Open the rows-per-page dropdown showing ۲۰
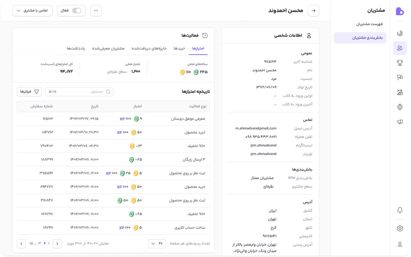This screenshot has width=411, height=257. (x=157, y=243)
